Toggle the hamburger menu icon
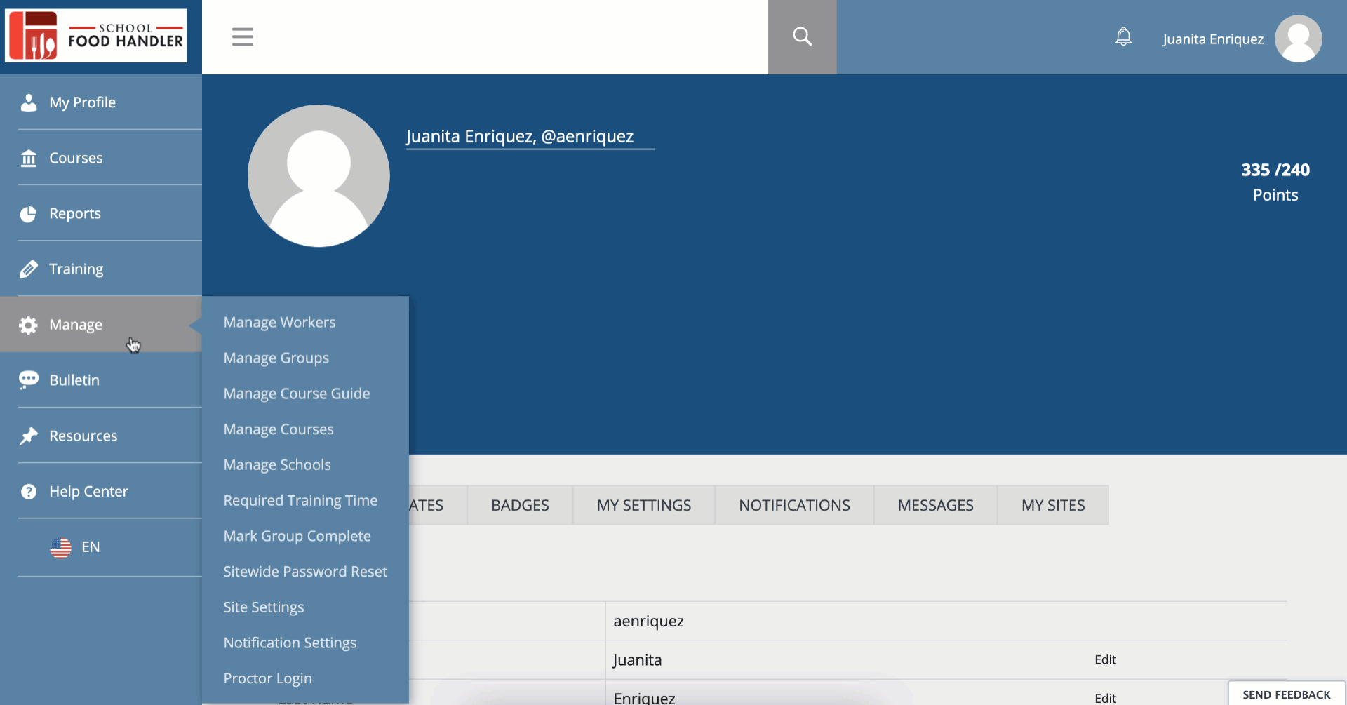 click(243, 36)
